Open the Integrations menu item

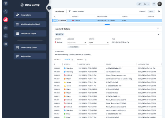[x=30, y=15]
